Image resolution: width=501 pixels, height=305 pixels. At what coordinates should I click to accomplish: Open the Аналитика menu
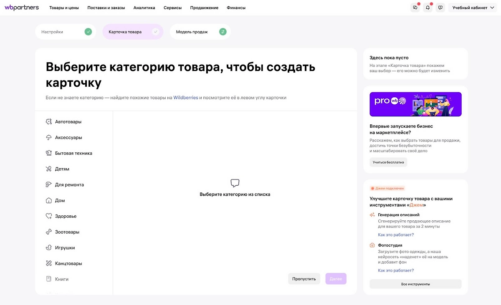144,8
